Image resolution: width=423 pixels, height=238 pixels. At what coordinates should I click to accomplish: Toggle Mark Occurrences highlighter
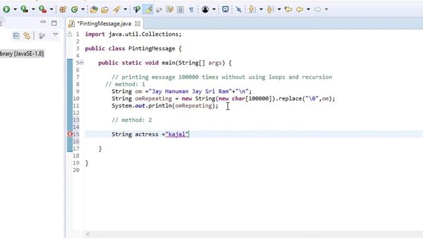[148, 9]
